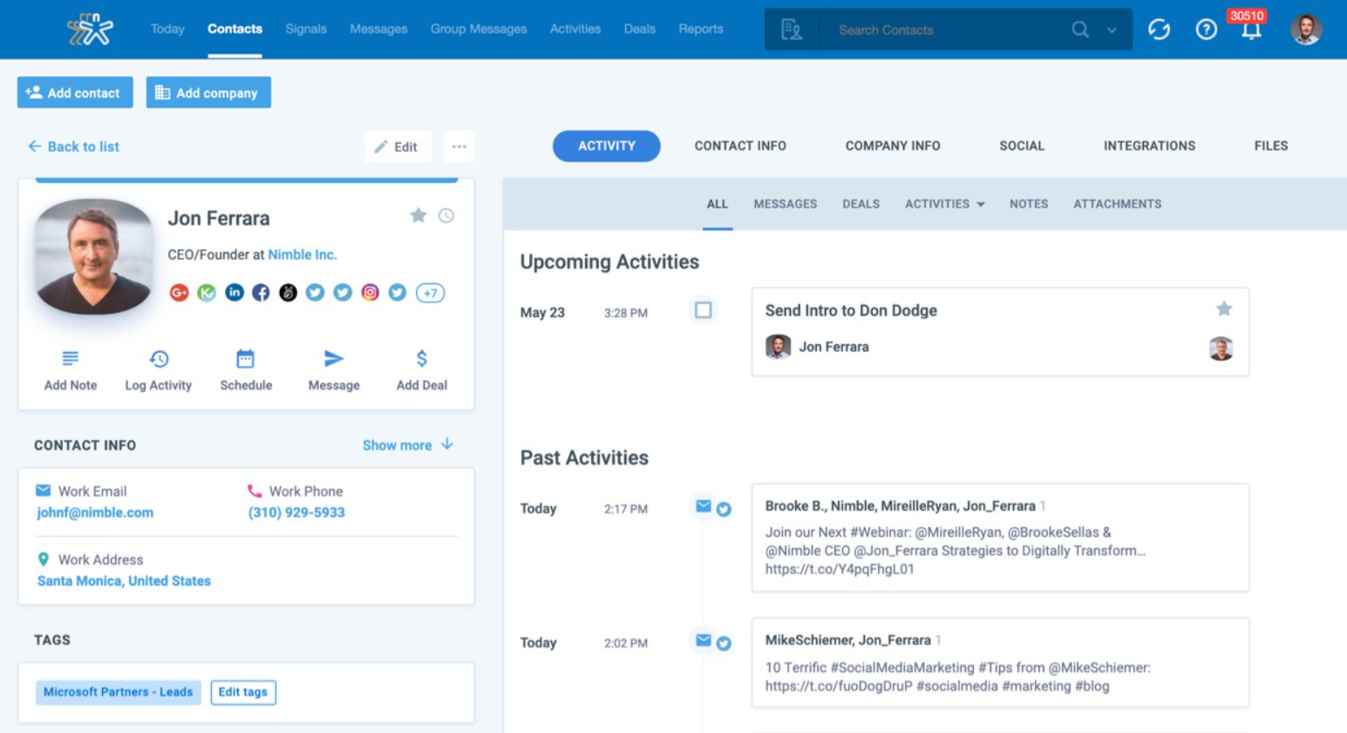The height and width of the screenshot is (733, 1347).
Task: Open Group Messages in top navigation
Action: click(x=479, y=29)
